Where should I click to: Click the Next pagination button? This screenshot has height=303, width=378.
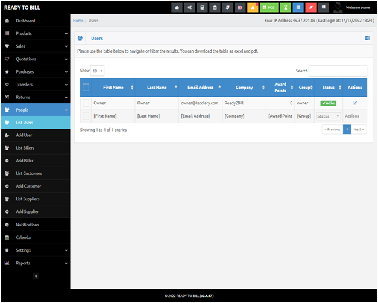coord(359,130)
